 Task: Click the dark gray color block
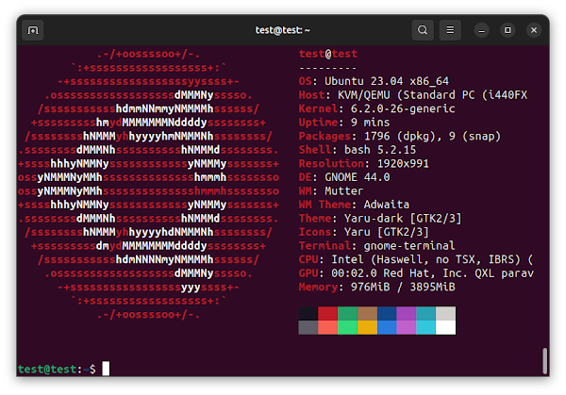(308, 327)
